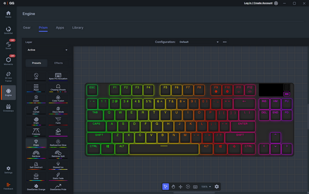Open Sonar in the sidebar
The width and height of the screenshot is (309, 194).
coord(8,45)
